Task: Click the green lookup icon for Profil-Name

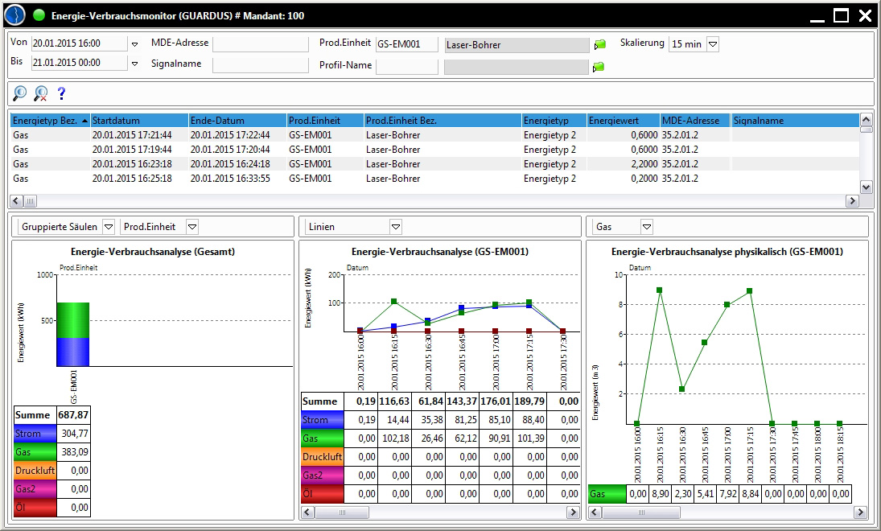Action: (x=599, y=67)
